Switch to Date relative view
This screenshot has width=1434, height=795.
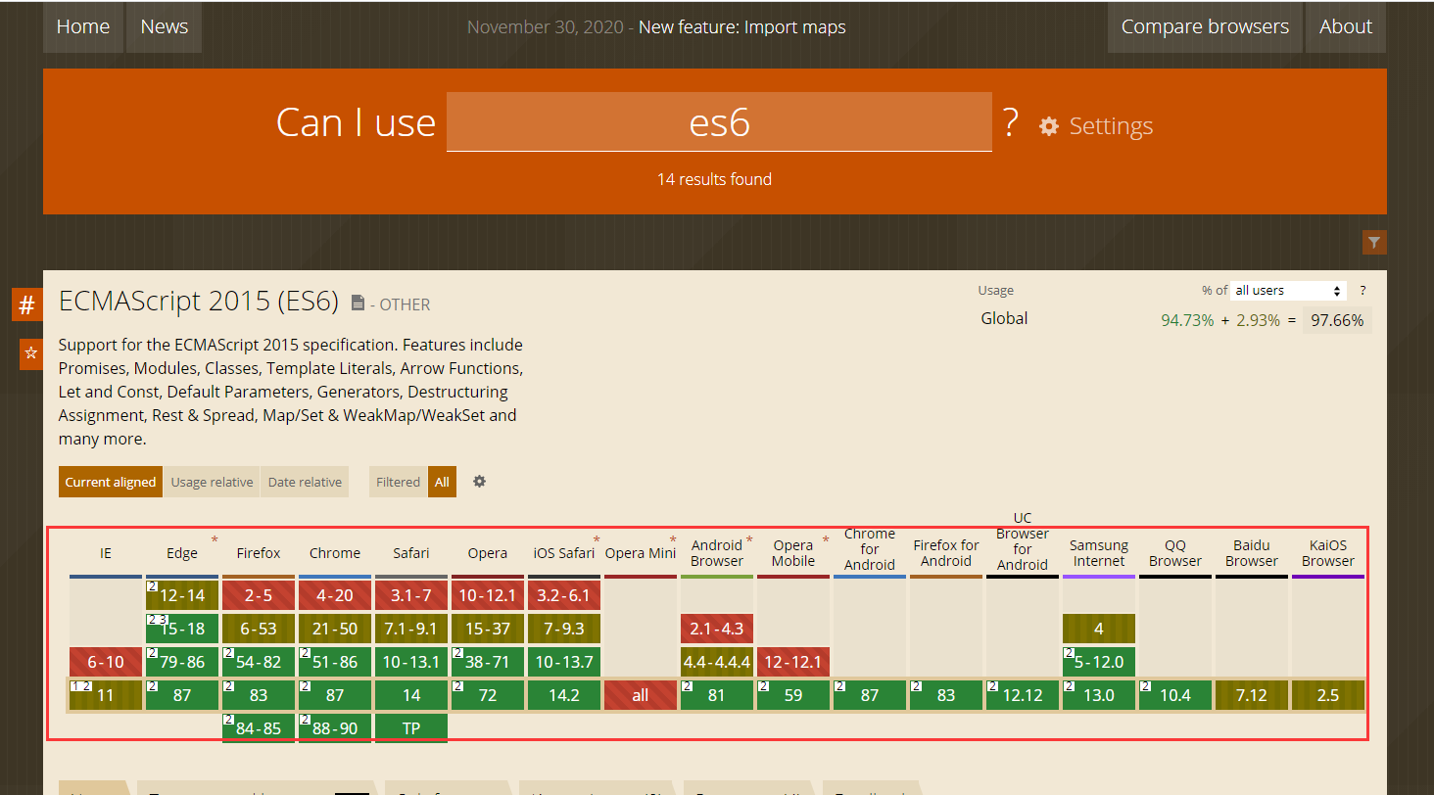pos(305,482)
